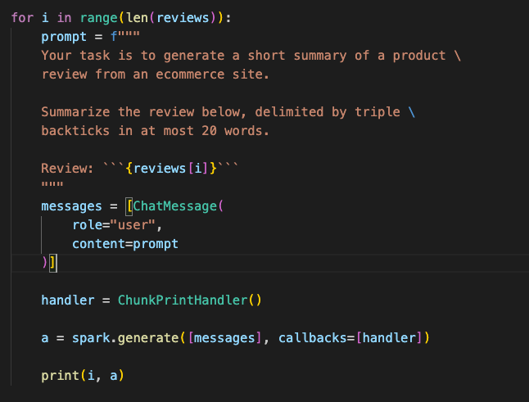Click the line 'Summarize the review below, delimited by triple'
Screen dimensions: 529x402
click(x=228, y=112)
